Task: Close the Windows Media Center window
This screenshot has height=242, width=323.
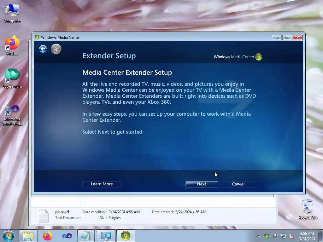Action: (x=297, y=37)
